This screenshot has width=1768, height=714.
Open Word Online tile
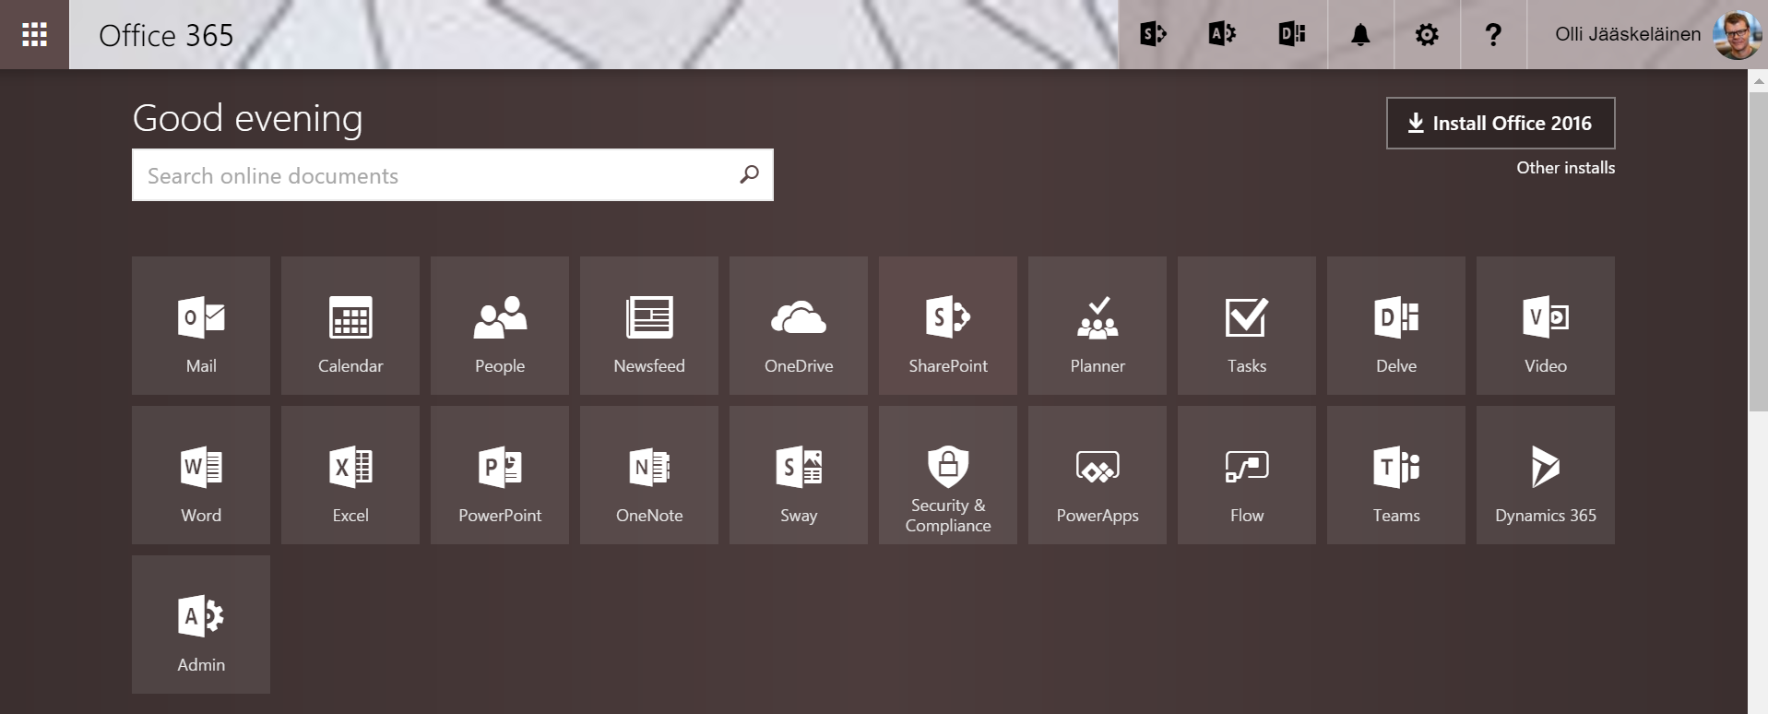coord(201,475)
